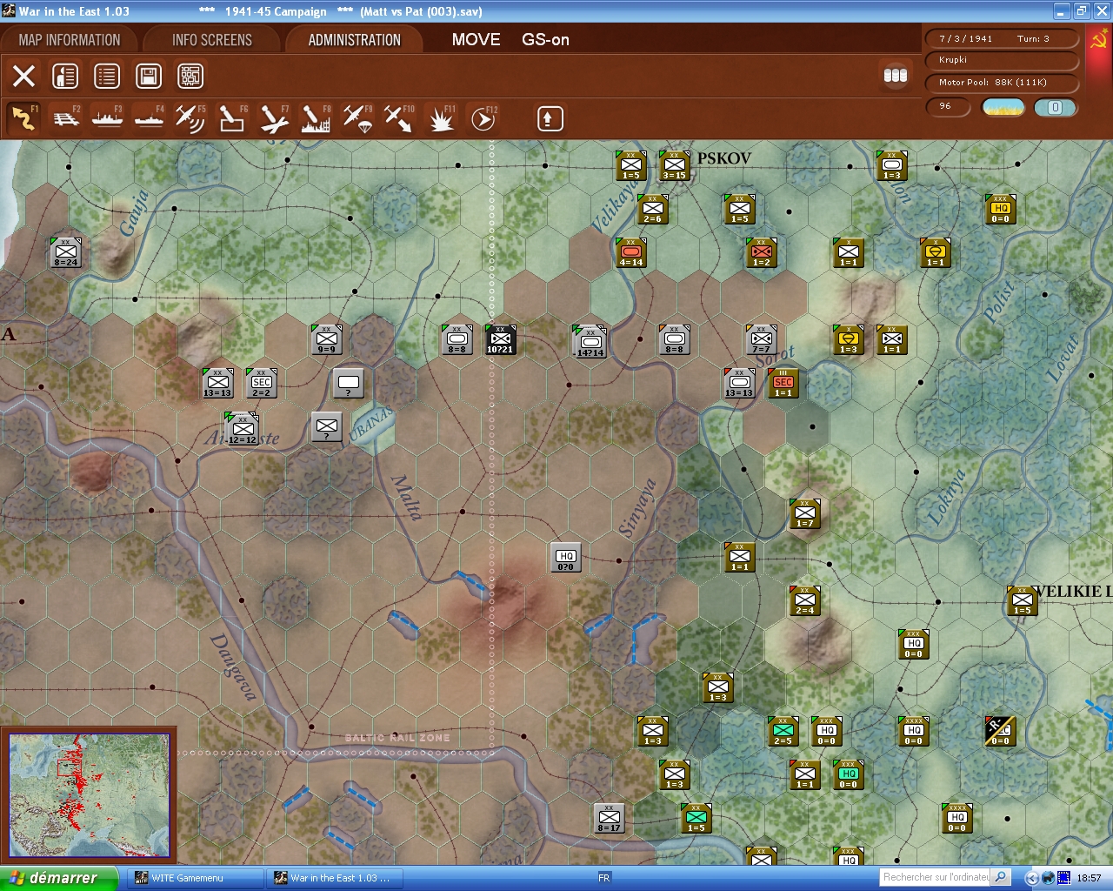
Task: Select the 12=12 infantry stack counter
Action: tap(242, 428)
